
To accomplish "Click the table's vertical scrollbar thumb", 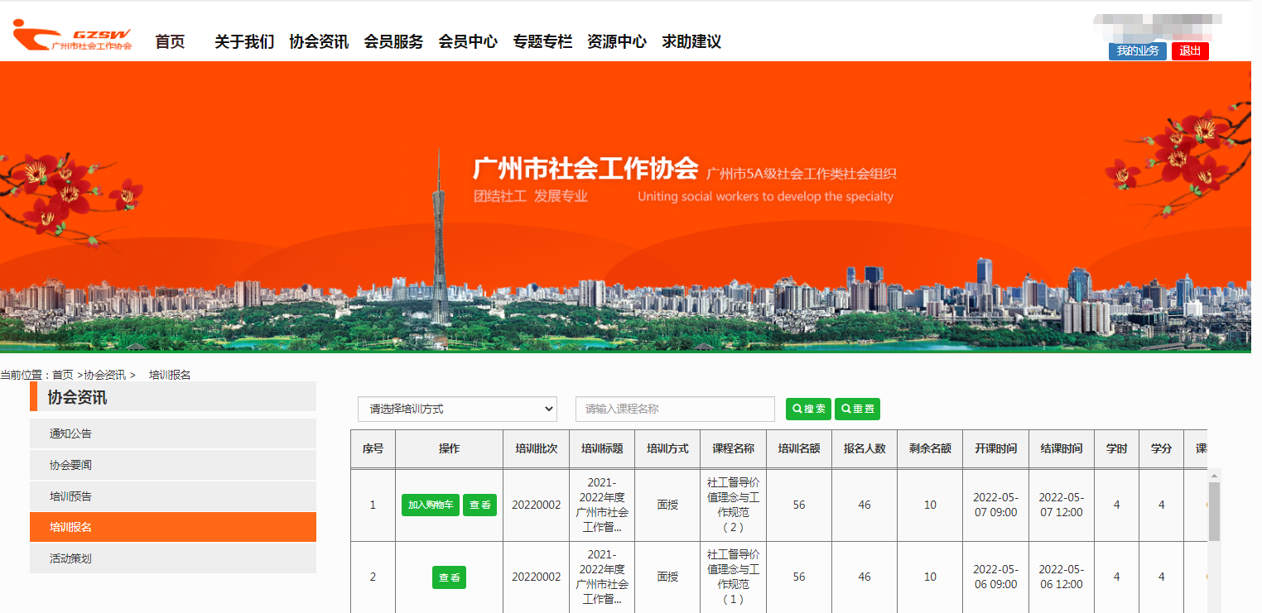I will 1214,510.
